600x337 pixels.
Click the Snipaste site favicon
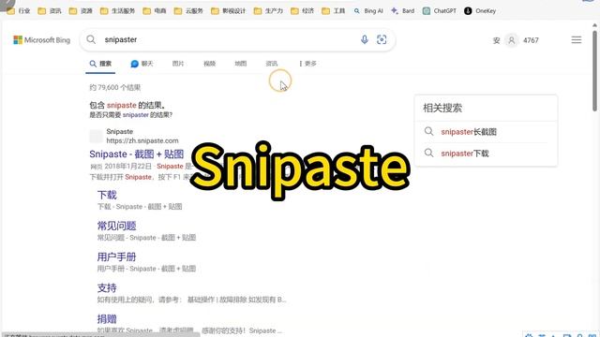tap(96, 136)
